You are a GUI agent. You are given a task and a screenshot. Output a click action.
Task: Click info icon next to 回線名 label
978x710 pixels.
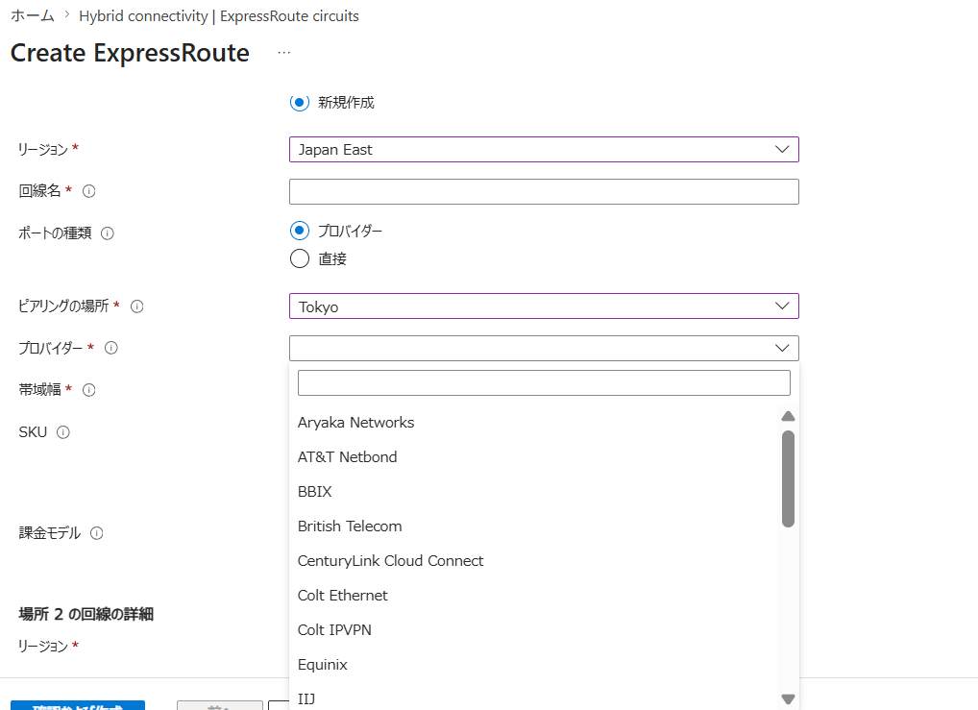click(x=89, y=191)
